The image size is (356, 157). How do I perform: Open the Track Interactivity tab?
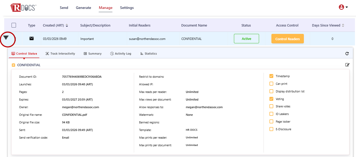[x=60, y=54]
